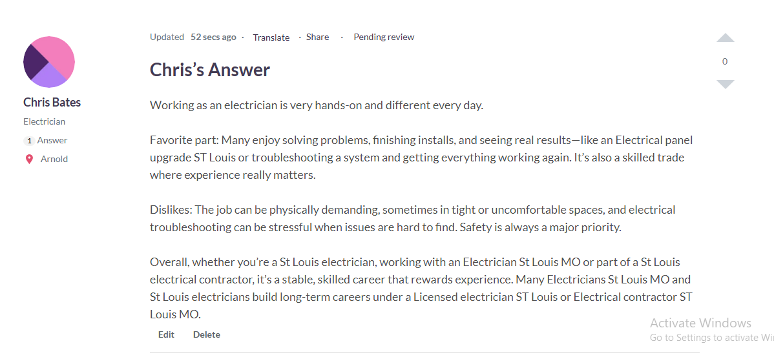Translate this answer
The width and height of the screenshot is (774, 359).
coord(271,37)
